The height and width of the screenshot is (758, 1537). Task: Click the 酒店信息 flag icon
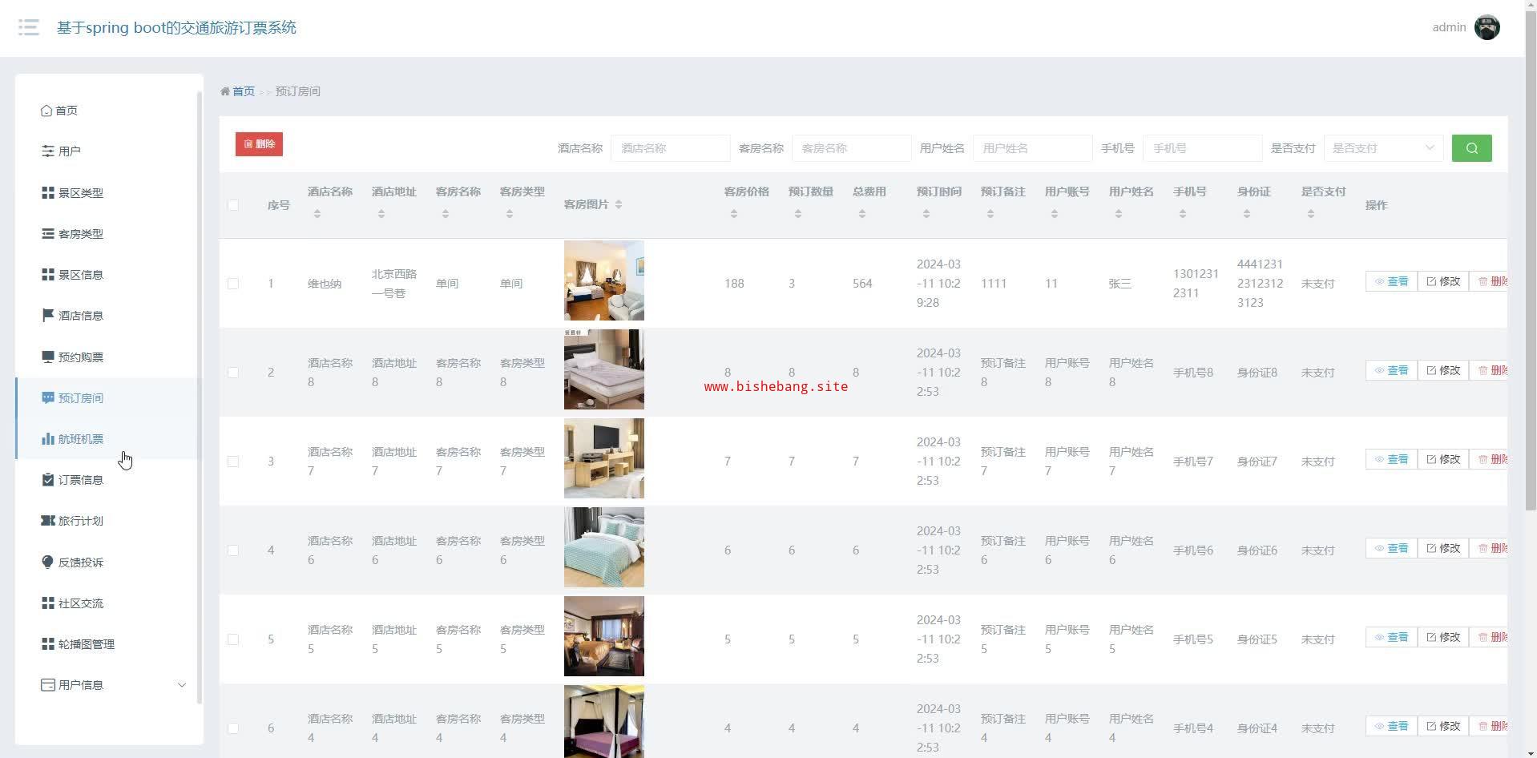(x=48, y=316)
